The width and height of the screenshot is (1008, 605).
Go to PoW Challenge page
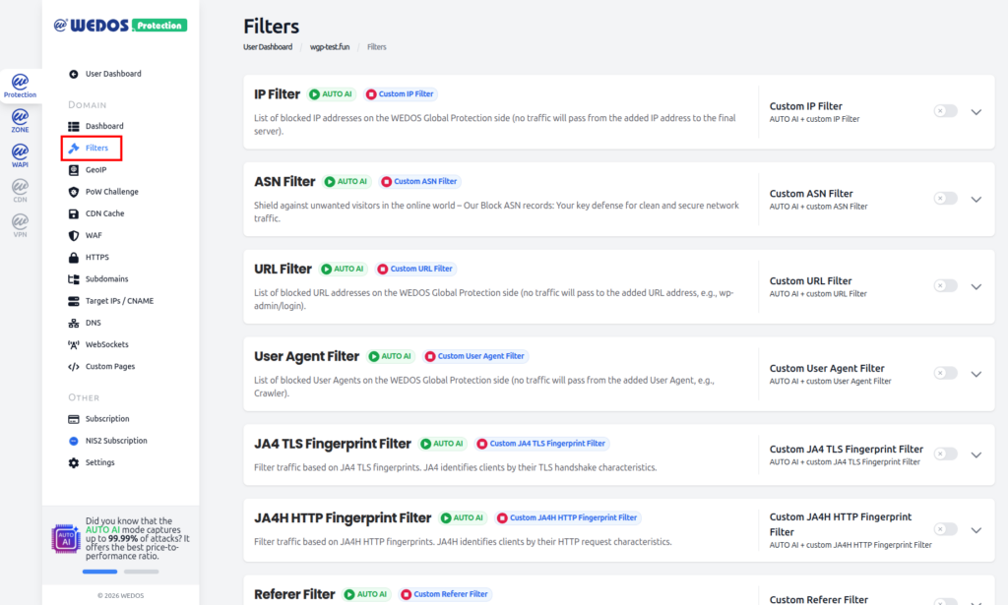pos(112,192)
